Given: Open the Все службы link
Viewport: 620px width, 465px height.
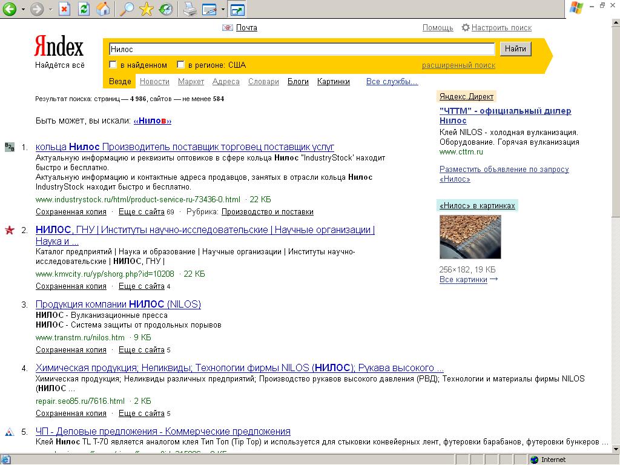Looking at the screenshot, I should (392, 82).
